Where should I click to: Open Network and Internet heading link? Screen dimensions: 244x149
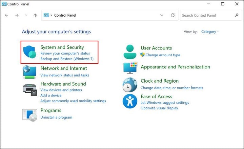pyautogui.click(x=64, y=68)
